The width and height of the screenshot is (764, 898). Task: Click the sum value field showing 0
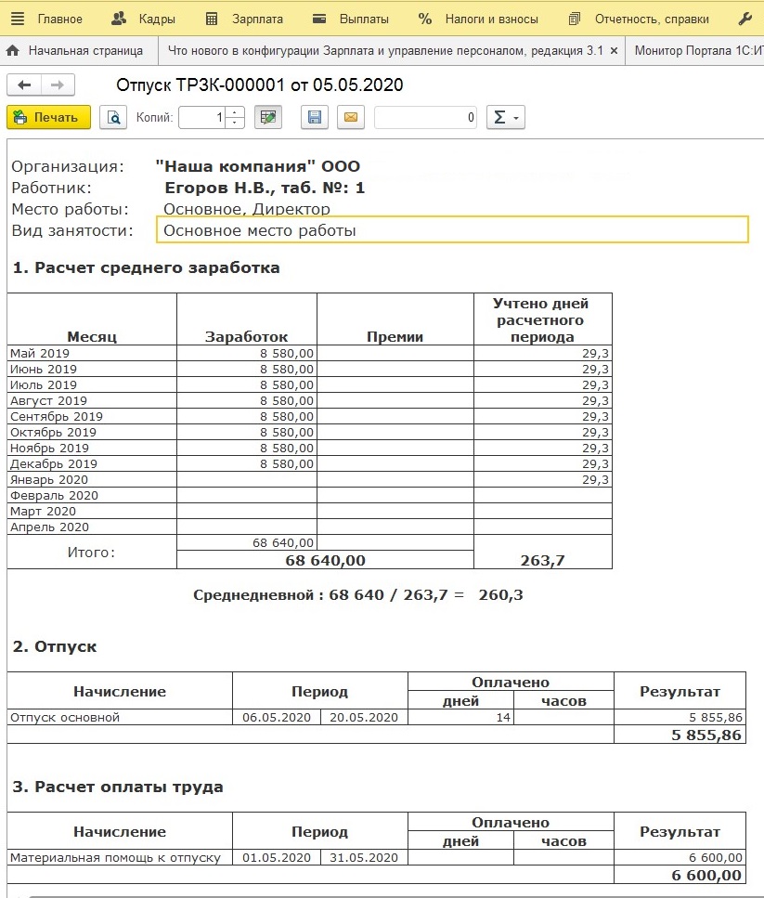click(x=425, y=117)
